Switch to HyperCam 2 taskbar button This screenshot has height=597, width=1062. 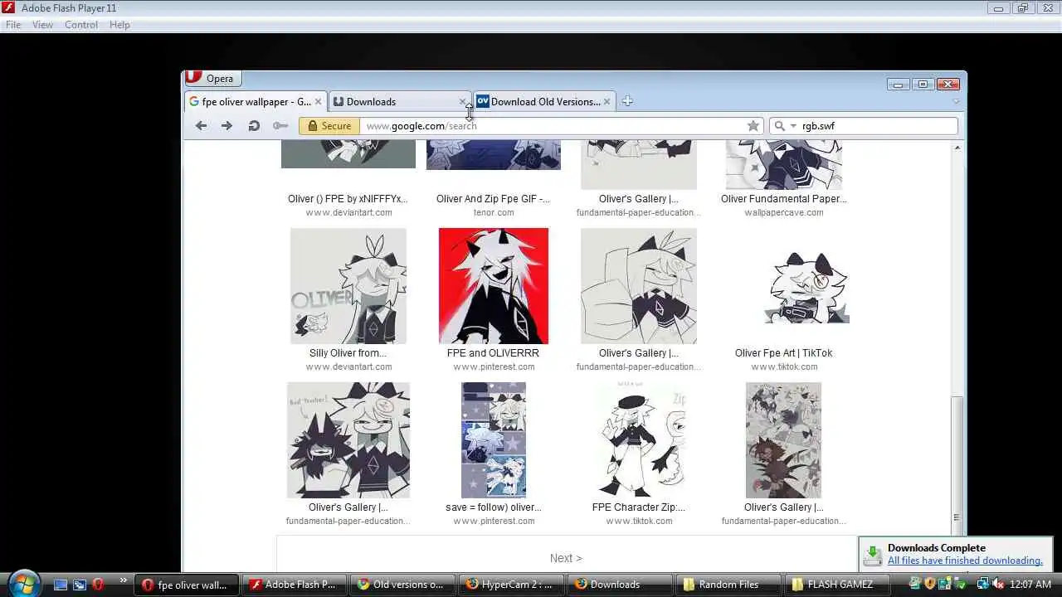click(511, 585)
